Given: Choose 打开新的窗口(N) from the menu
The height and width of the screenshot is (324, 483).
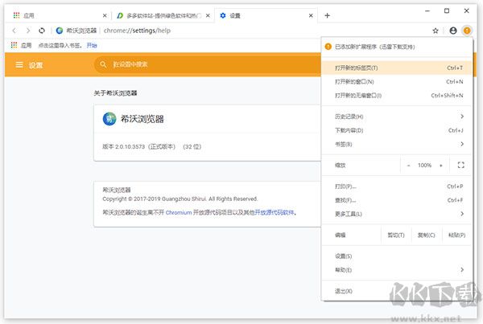Looking at the screenshot, I should [x=396, y=81].
